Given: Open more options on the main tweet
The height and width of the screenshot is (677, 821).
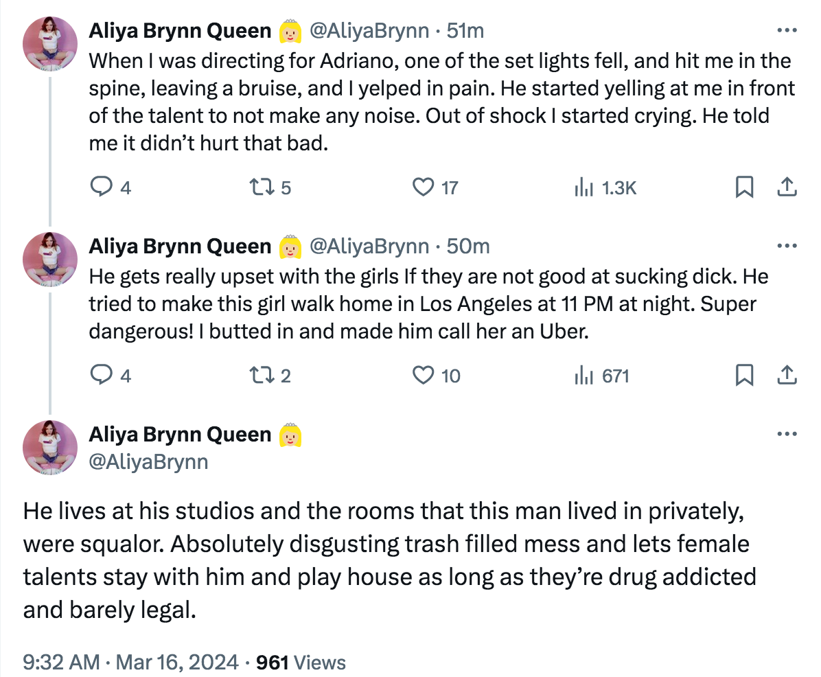Looking at the screenshot, I should point(786,435).
